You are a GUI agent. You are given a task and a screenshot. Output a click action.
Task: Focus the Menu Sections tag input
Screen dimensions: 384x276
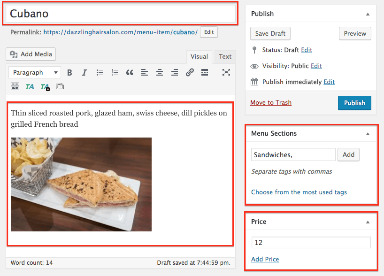tap(293, 154)
